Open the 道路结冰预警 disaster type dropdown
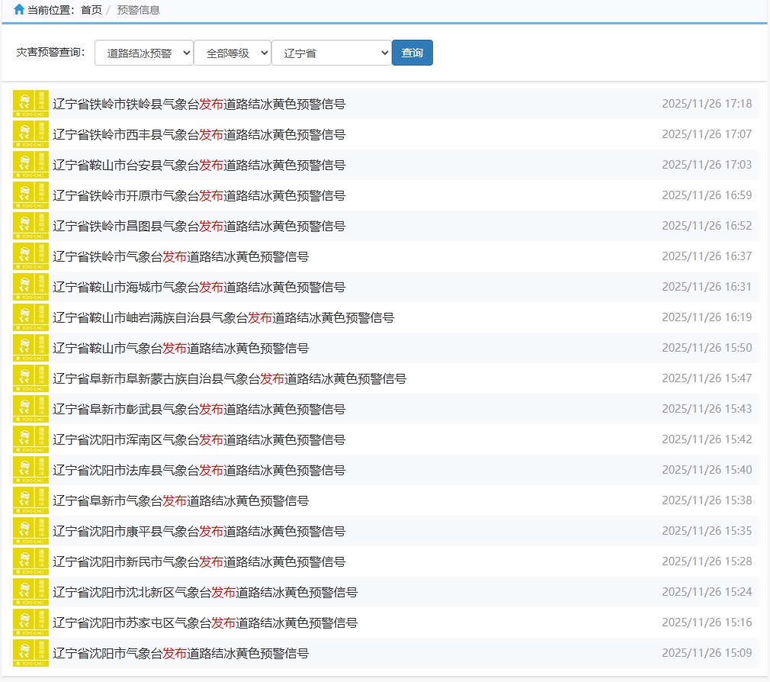 [x=144, y=53]
